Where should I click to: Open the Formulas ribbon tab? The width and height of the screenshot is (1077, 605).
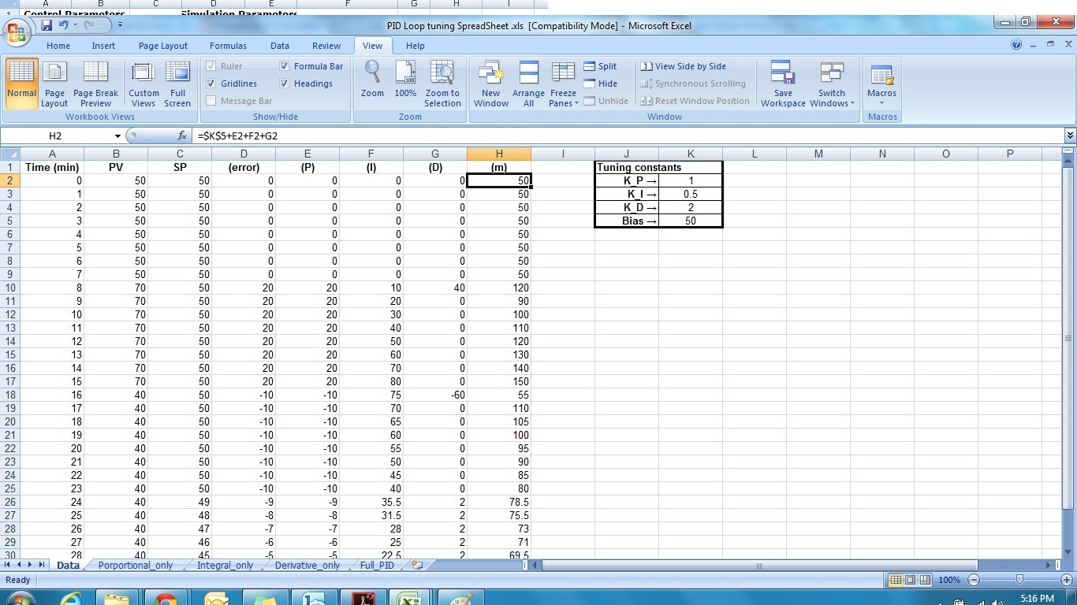[x=228, y=46]
